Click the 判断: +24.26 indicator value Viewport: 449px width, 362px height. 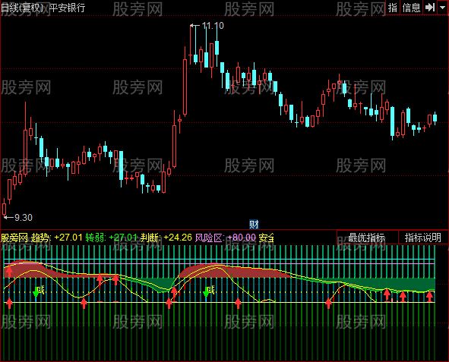[166, 238]
